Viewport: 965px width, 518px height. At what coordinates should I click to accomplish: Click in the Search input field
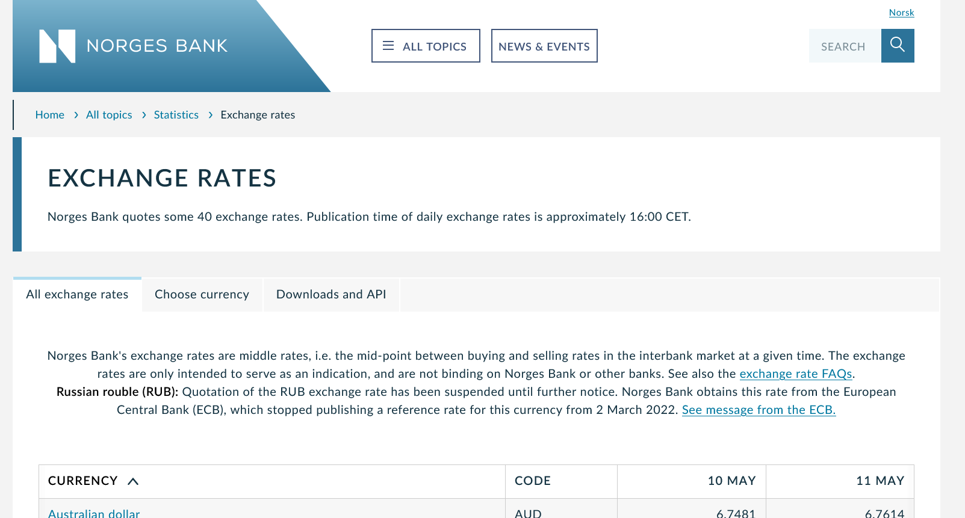[x=844, y=46]
